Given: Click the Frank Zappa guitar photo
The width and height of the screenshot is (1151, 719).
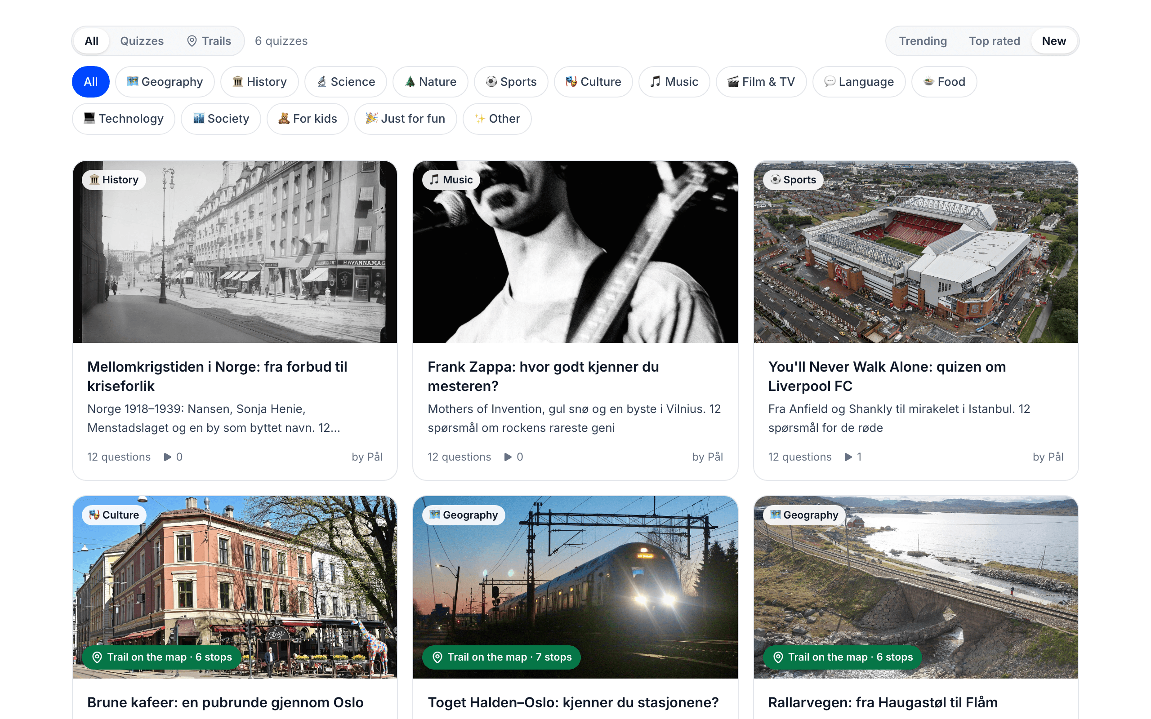Looking at the screenshot, I should click(575, 252).
